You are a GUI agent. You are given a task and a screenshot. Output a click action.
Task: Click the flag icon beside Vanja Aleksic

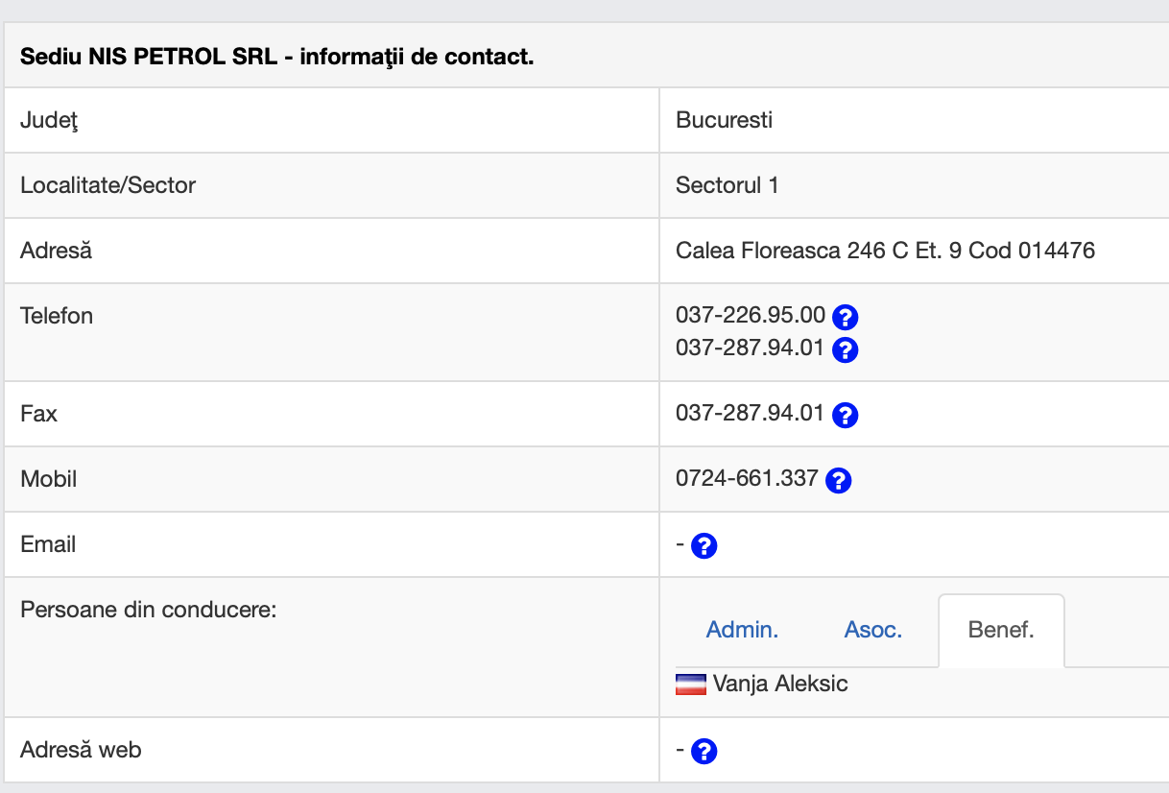coord(690,685)
